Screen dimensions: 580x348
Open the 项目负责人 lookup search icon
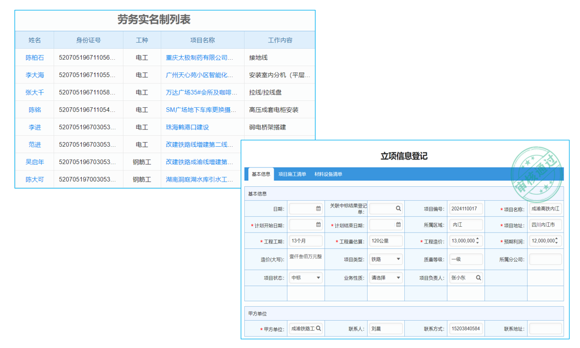[x=478, y=278]
